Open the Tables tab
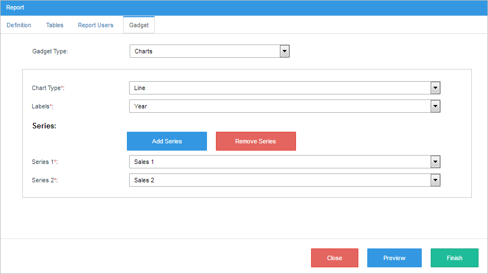The height and width of the screenshot is (274, 488). tap(55, 25)
